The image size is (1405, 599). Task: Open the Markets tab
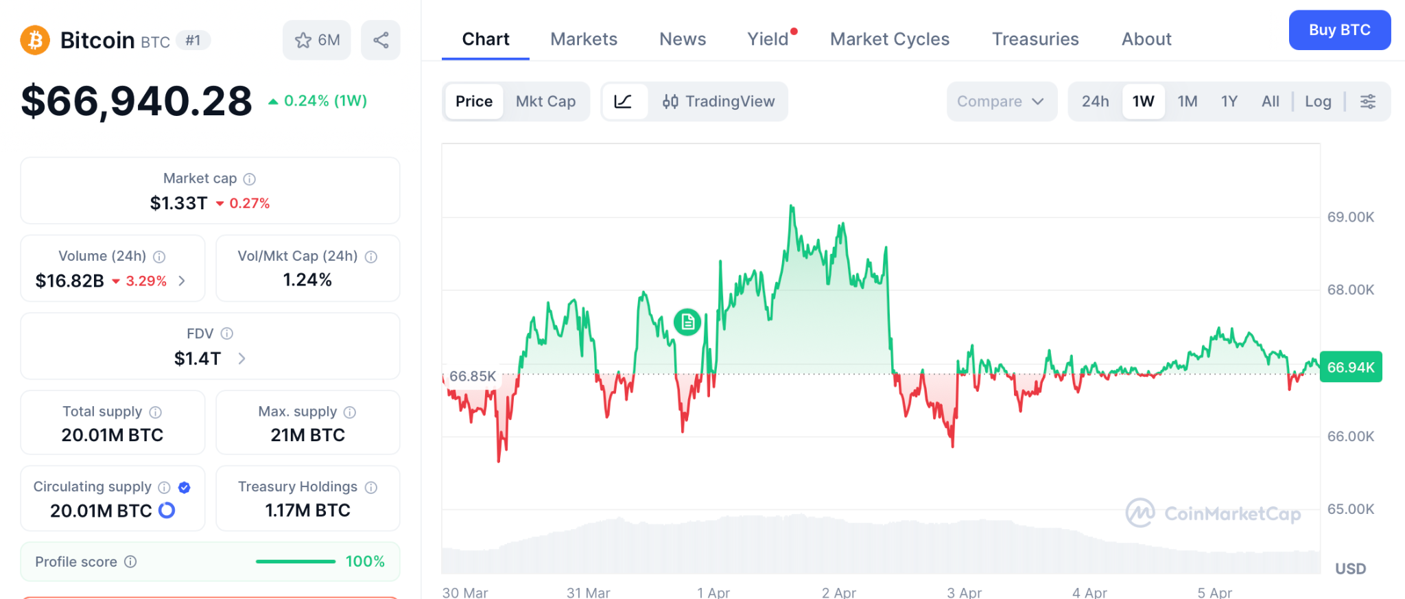pyautogui.click(x=584, y=39)
